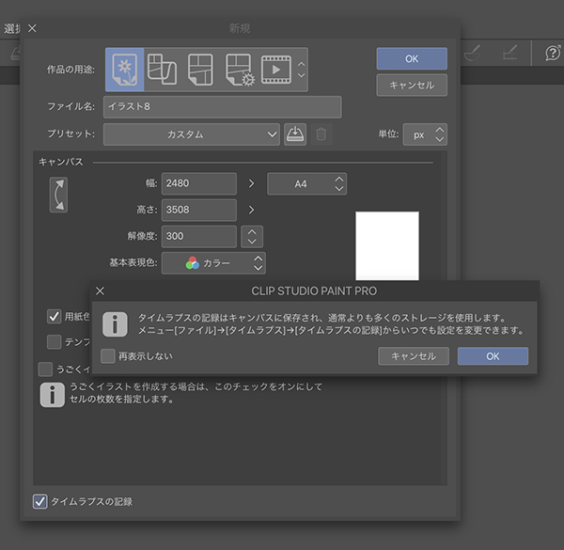Click キャンセル in the CLIP STUDIO PAINT popup
Viewport: 564px width, 550px height.
point(414,356)
